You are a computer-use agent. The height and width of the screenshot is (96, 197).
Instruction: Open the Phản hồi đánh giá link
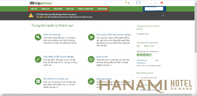(x=52, y=35)
